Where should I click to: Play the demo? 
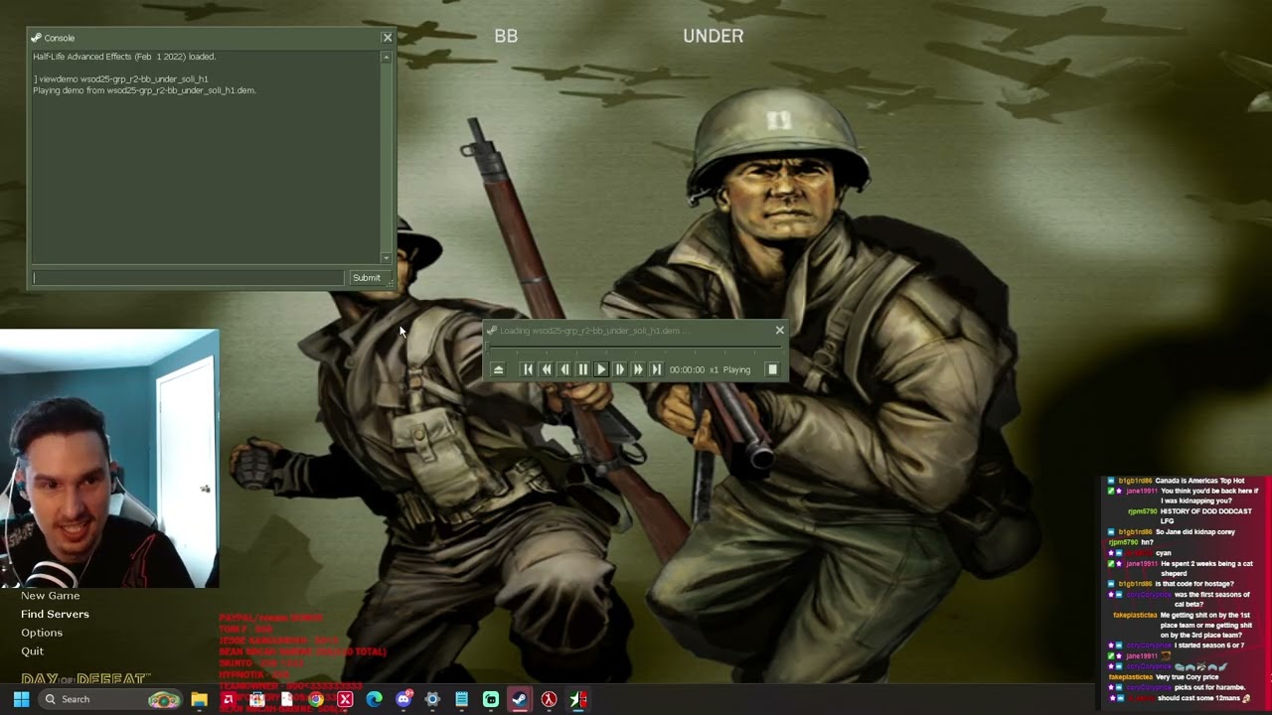click(600, 369)
